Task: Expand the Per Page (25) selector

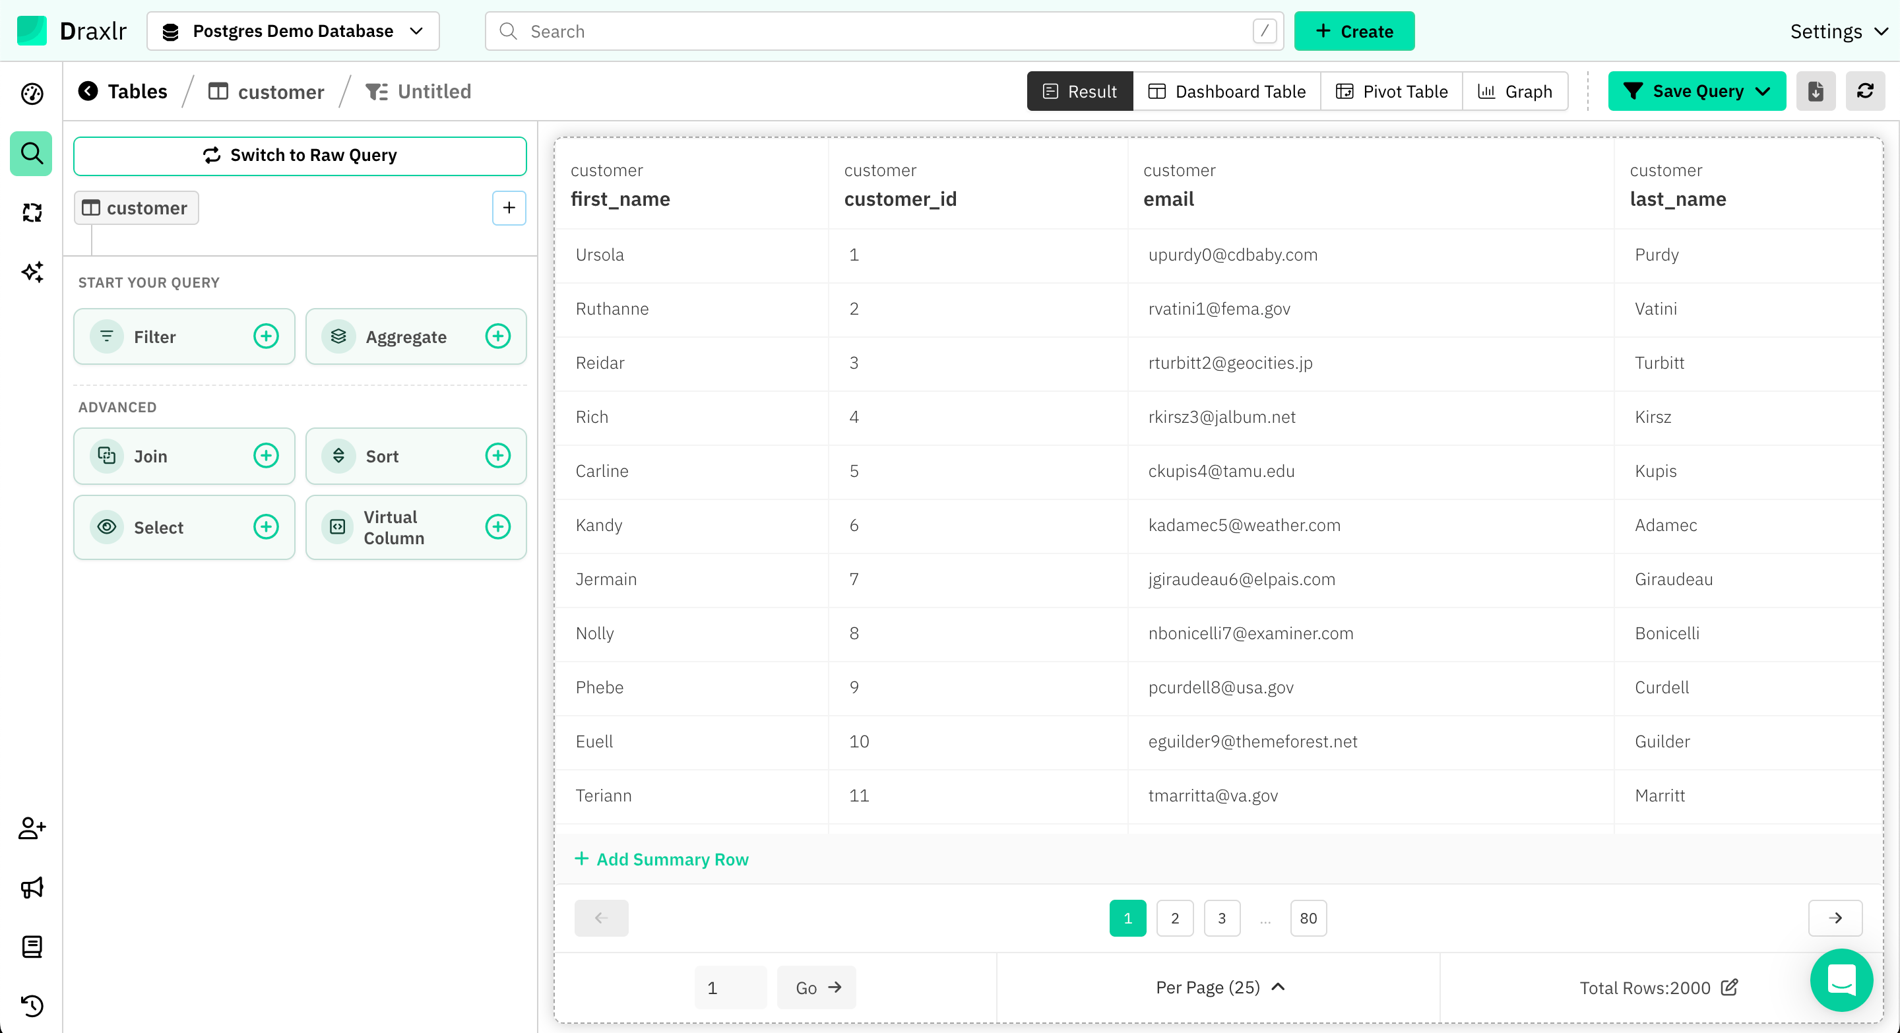Action: point(1220,987)
